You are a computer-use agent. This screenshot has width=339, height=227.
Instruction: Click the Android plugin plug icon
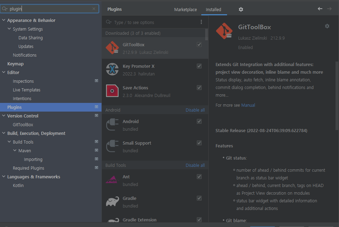112,124
